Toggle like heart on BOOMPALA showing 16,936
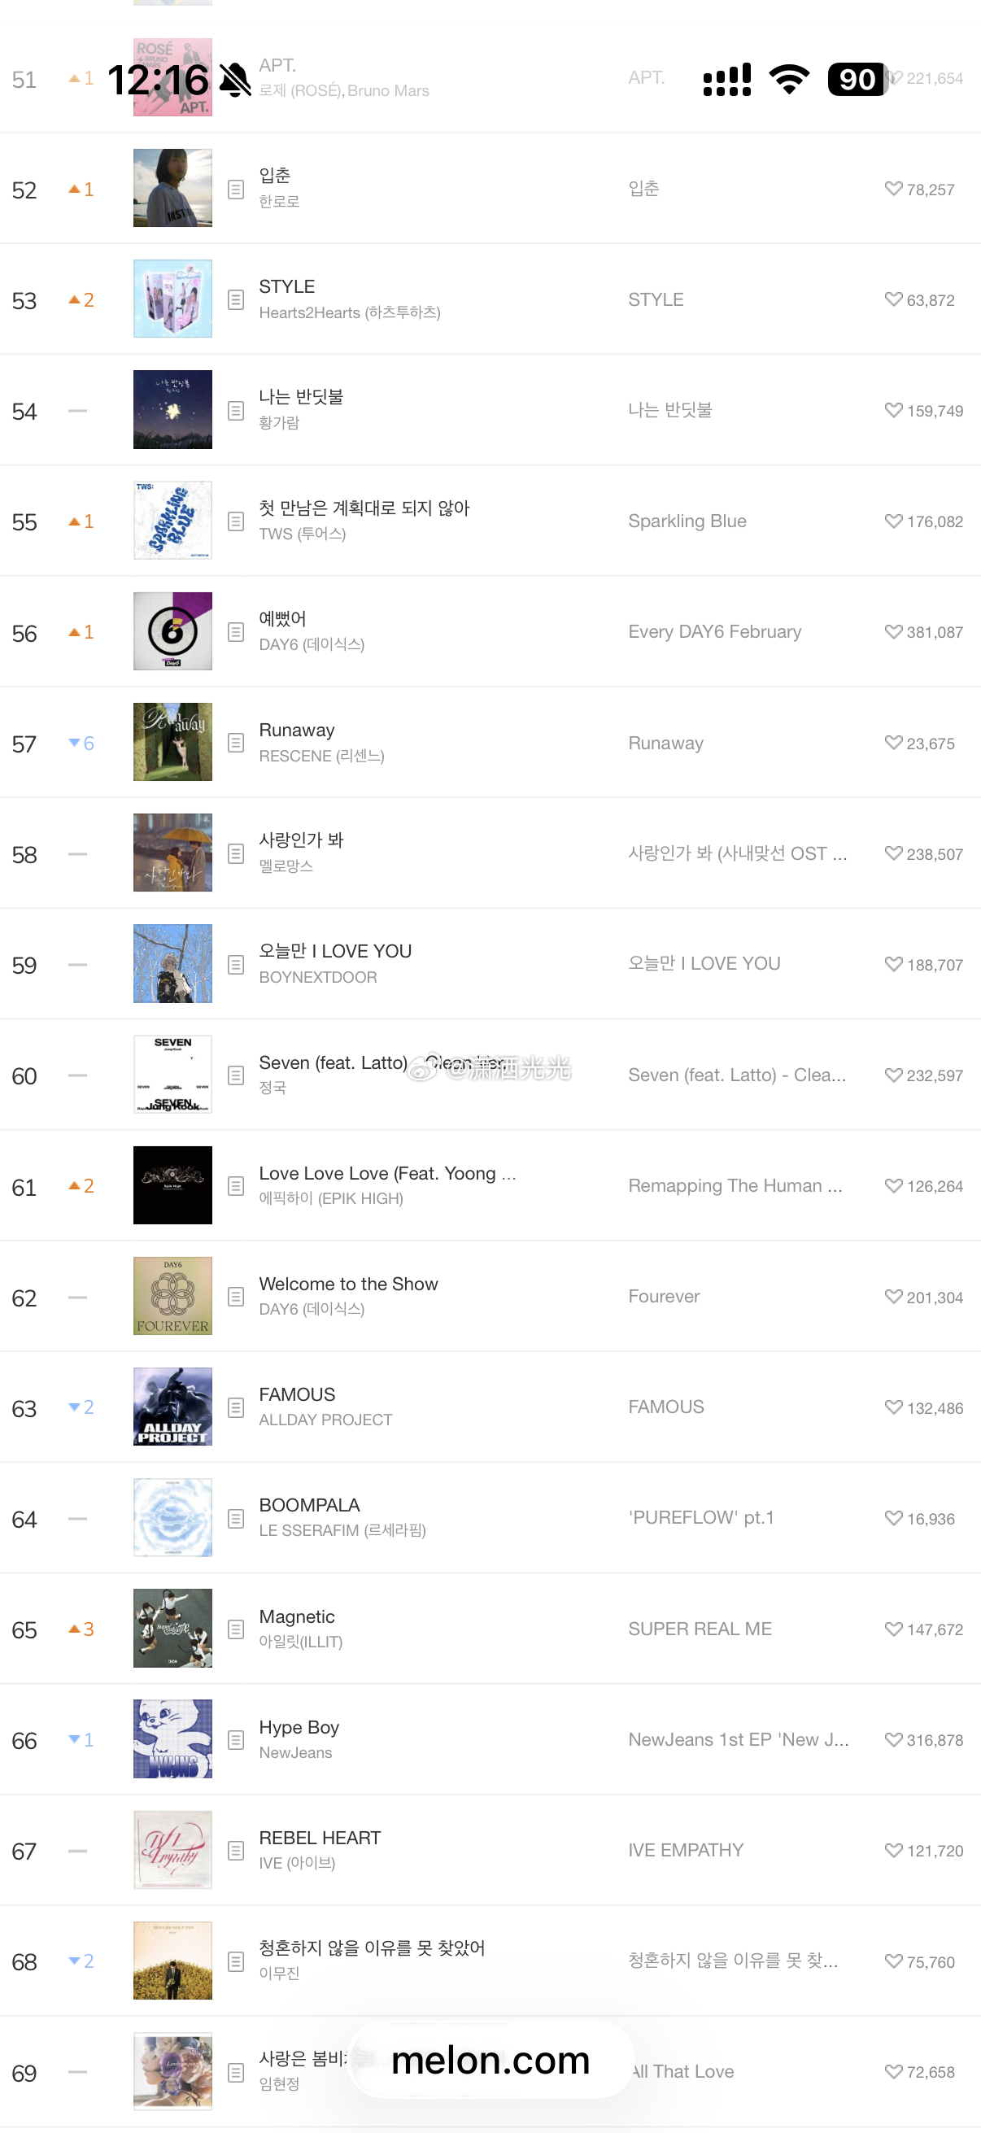 tap(893, 1518)
